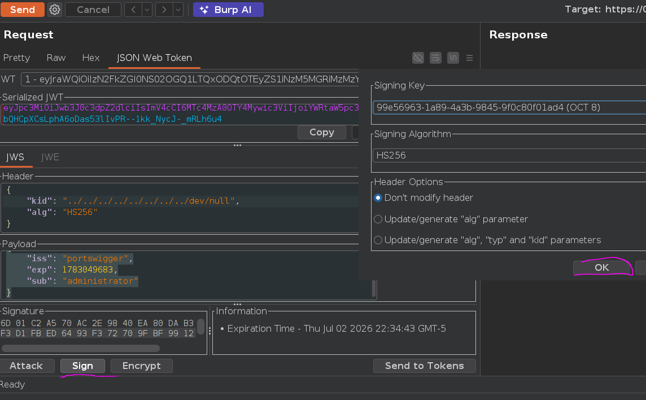
Task: Click the Signature hex bytes area
Action: click(x=97, y=328)
